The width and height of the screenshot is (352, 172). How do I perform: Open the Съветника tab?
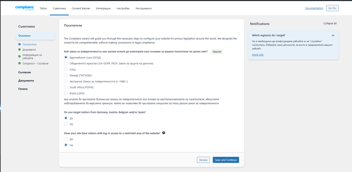pos(59,8)
